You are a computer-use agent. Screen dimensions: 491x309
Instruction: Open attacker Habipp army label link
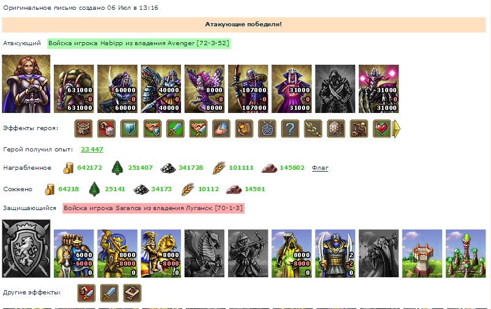tap(139, 43)
